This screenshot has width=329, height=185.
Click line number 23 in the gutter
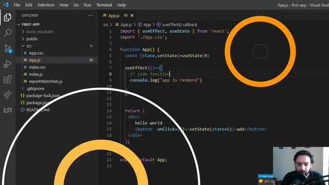[109, 166]
